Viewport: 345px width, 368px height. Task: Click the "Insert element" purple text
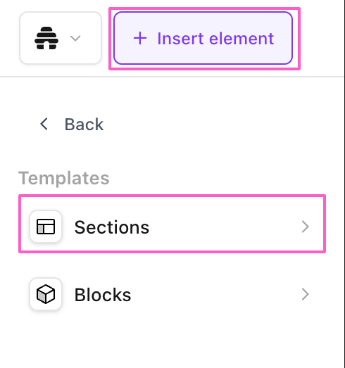tap(215, 39)
